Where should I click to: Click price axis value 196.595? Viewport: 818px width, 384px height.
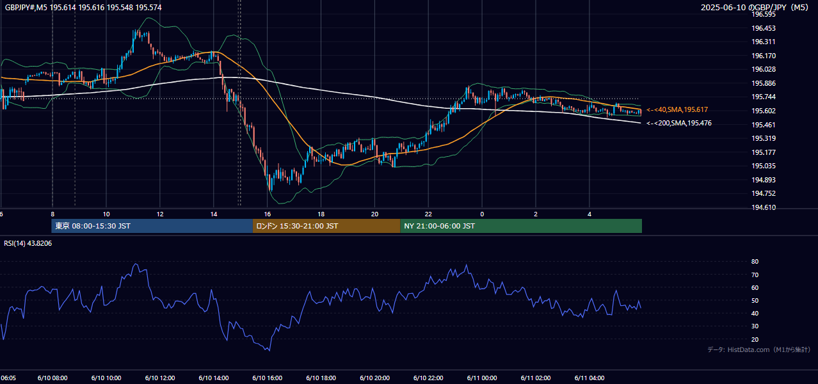pos(764,14)
